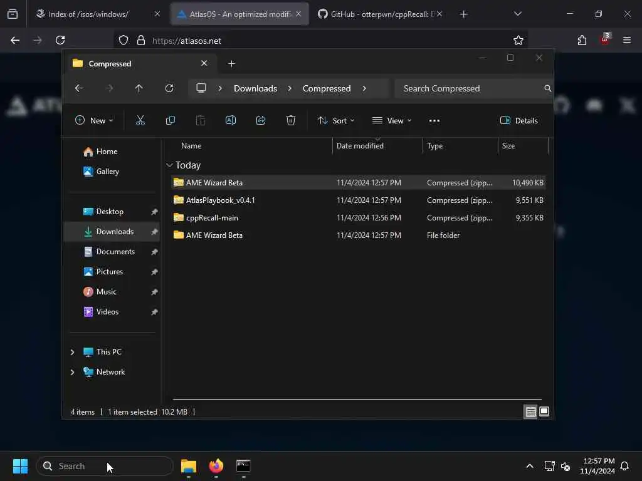The width and height of the screenshot is (642, 481).
Task: Open a new Firefox tab
Action: 463,14
